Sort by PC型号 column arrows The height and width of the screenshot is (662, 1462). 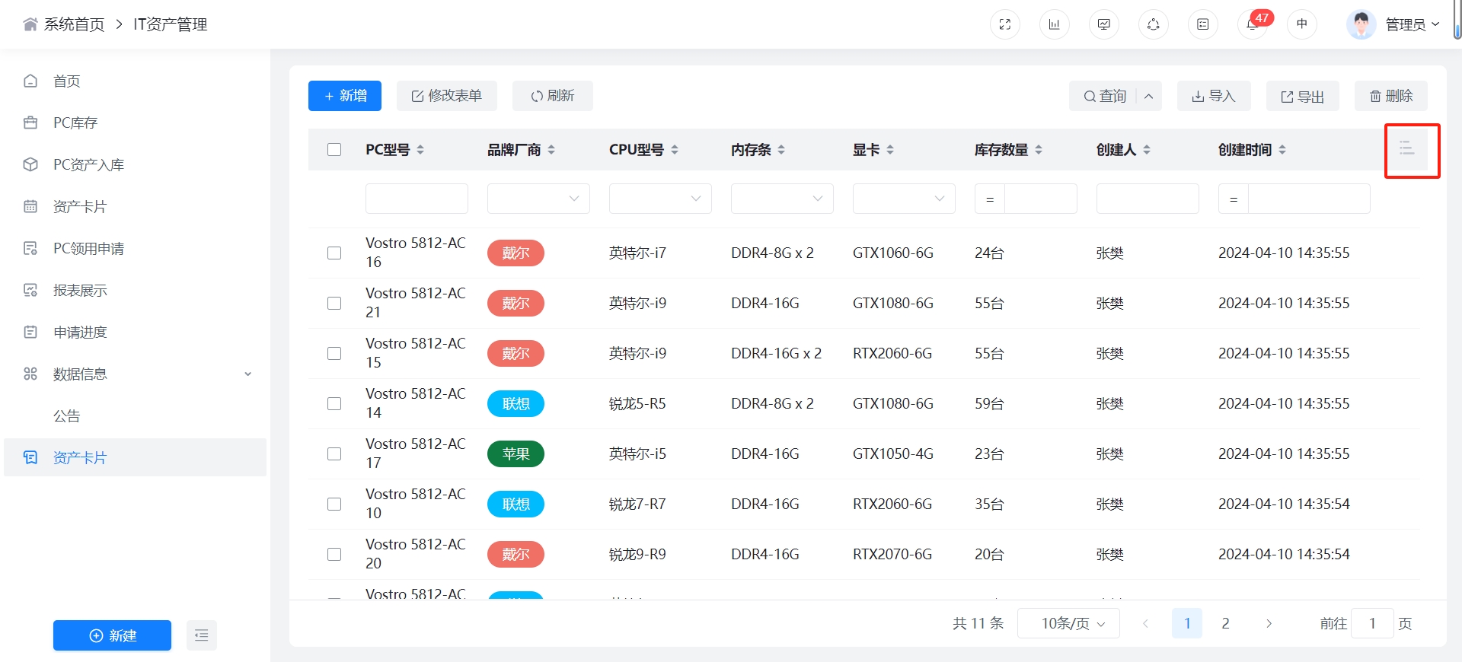[x=420, y=150]
